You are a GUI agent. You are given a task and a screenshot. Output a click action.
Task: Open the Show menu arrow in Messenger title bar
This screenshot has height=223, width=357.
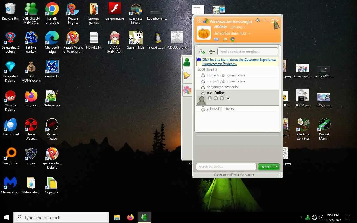click(264, 20)
